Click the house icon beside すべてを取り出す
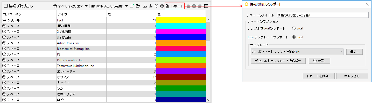The image size is (372, 103). pos(55,6)
